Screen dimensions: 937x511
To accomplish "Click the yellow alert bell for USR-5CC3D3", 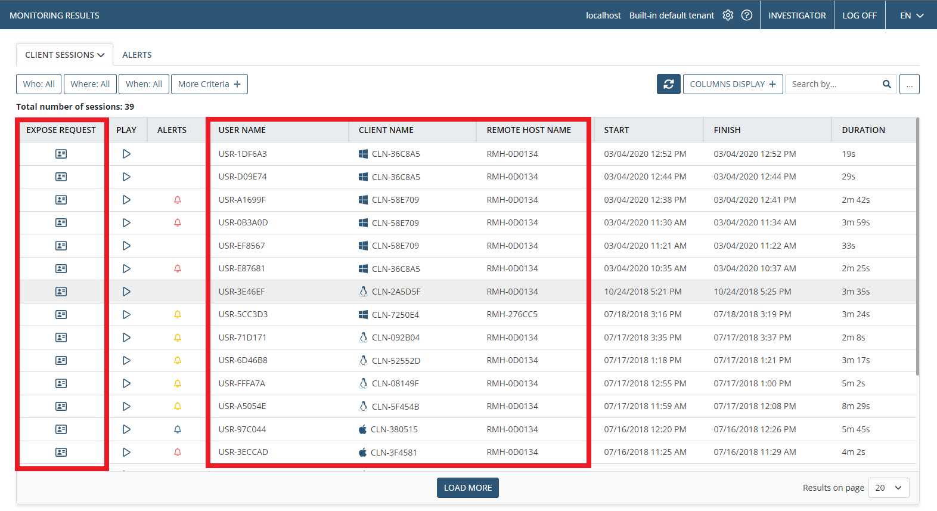I will (x=177, y=315).
